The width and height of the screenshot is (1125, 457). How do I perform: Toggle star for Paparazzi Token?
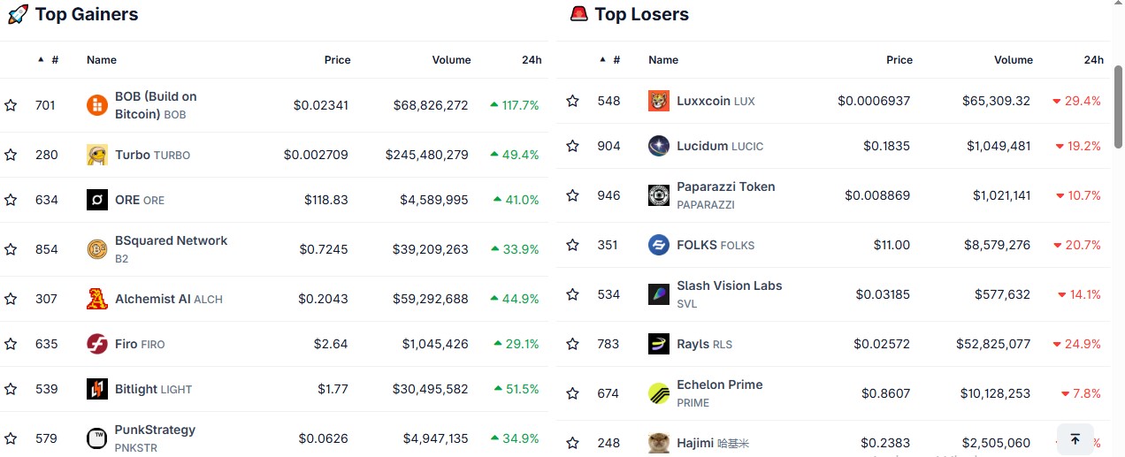572,195
